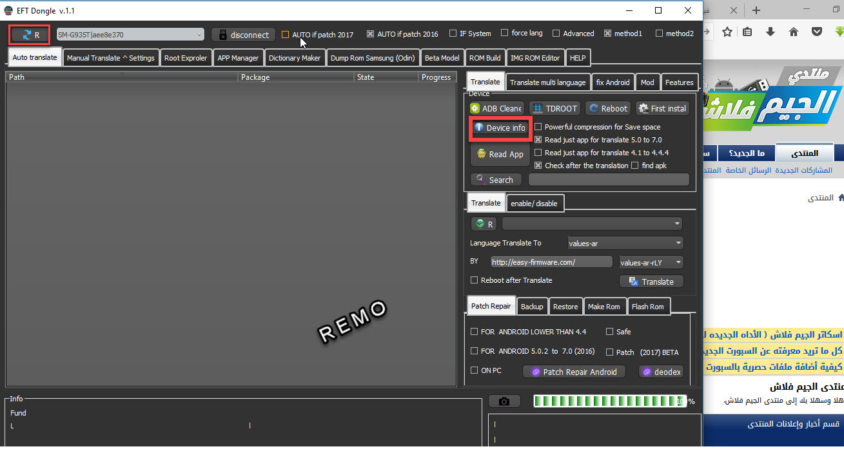
Task: Enable AUTO if patch 2017 checkbox
Action: pos(285,35)
